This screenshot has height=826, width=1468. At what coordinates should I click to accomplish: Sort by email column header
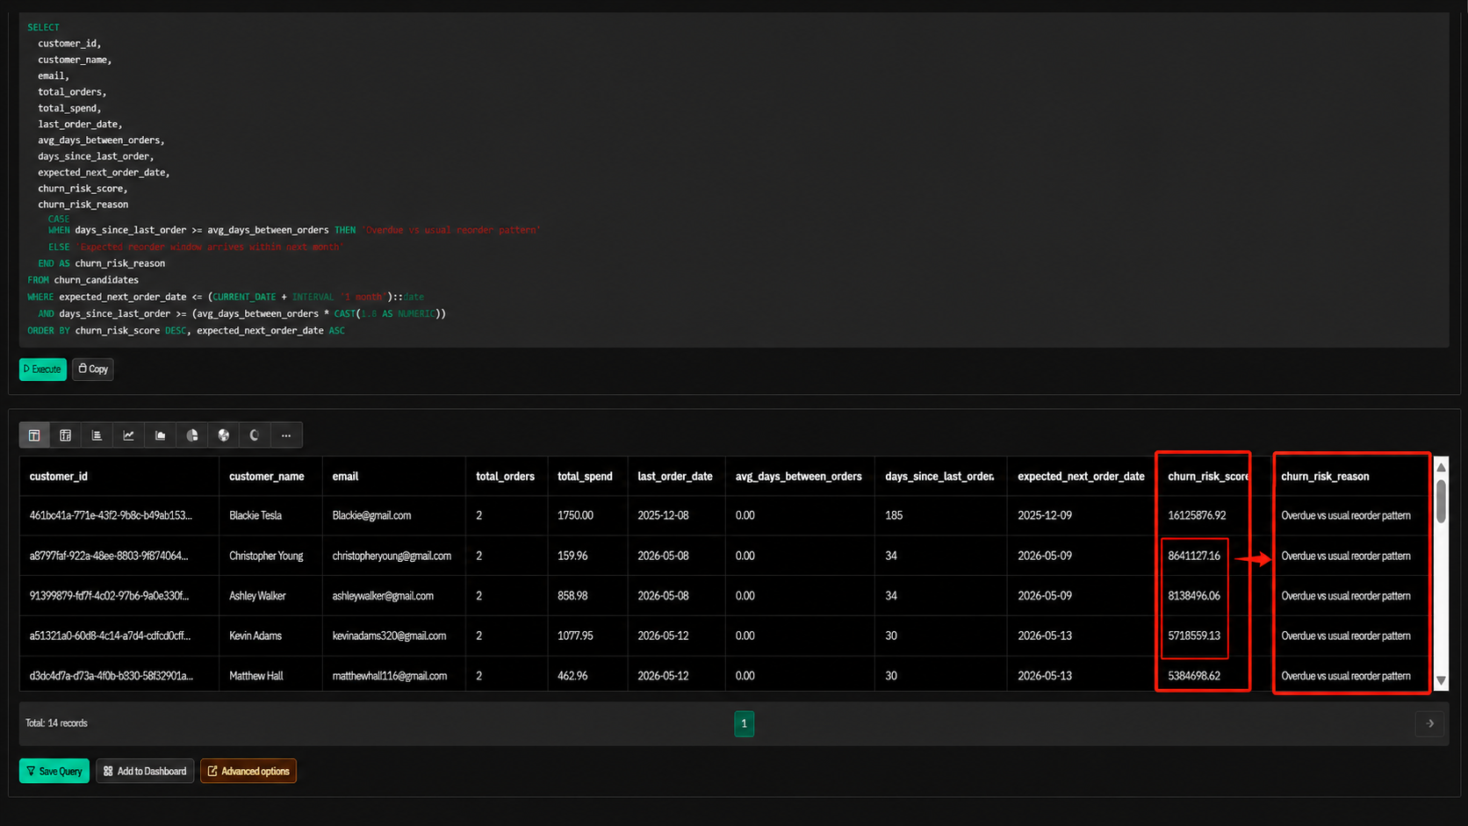345,477
